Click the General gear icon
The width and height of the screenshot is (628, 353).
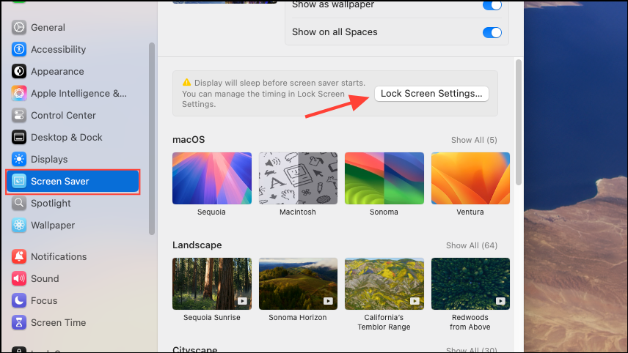(x=19, y=27)
